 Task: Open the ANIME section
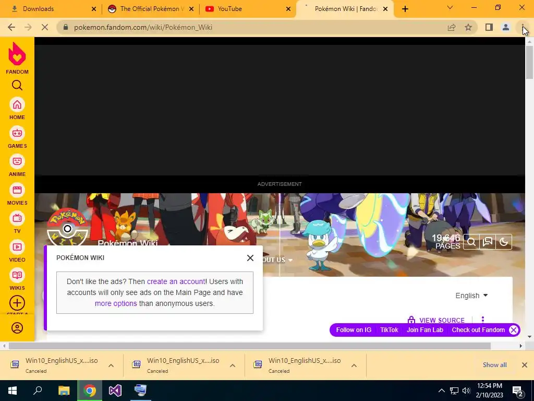click(x=17, y=166)
